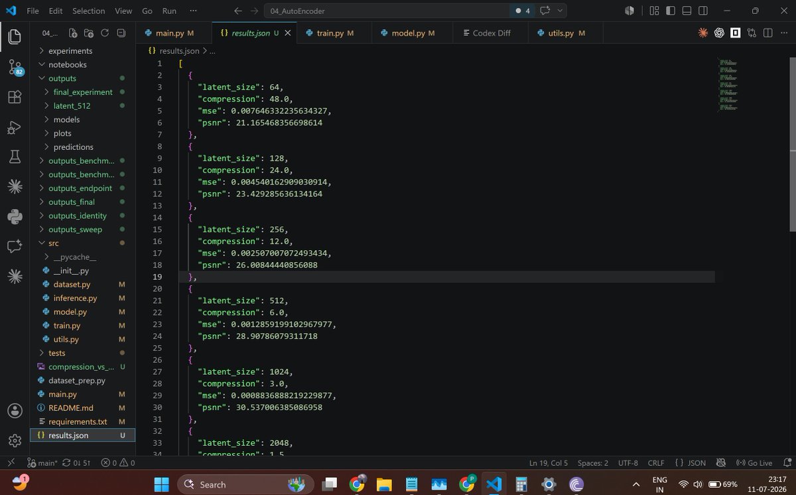The image size is (796, 495).
Task: Switch to the main.py tab
Action: 174,33
